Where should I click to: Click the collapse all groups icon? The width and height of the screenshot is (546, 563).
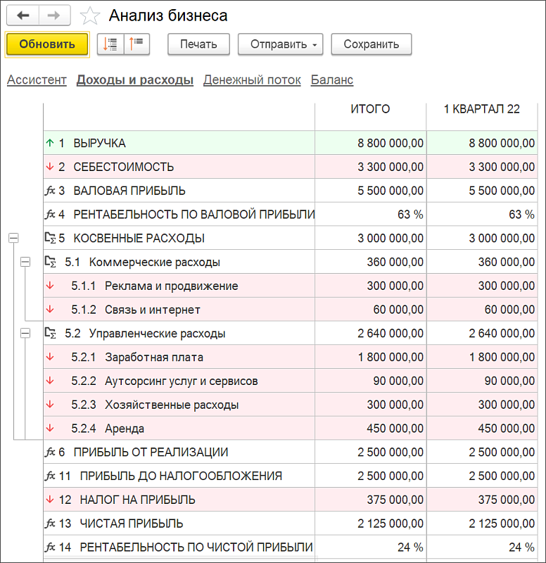(x=137, y=44)
